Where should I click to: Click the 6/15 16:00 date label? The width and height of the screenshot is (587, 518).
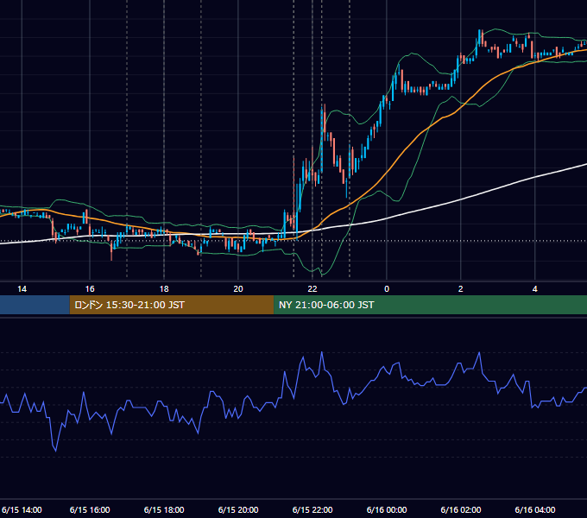pyautogui.click(x=90, y=509)
